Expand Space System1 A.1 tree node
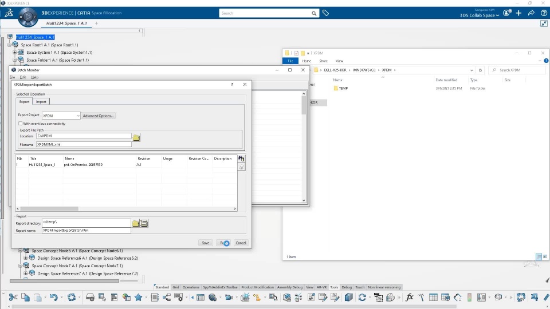Viewport: 550px width, 309px height. 15,52
